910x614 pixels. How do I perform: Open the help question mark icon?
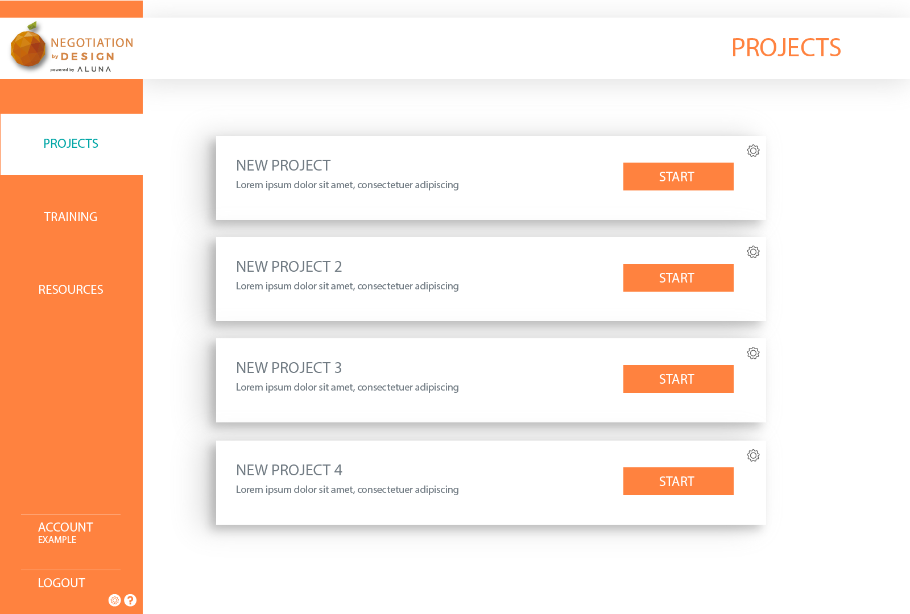[130, 600]
